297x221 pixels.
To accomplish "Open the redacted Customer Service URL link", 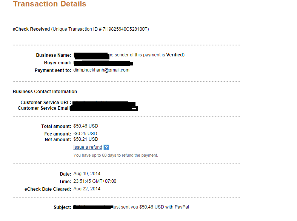I will (103, 103).
